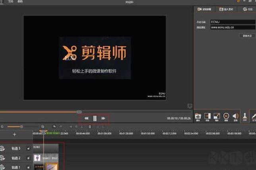Click the film reel icon of 轨道 1
Image resolution: width=256 pixels, height=170 pixels.
pos(2,167)
